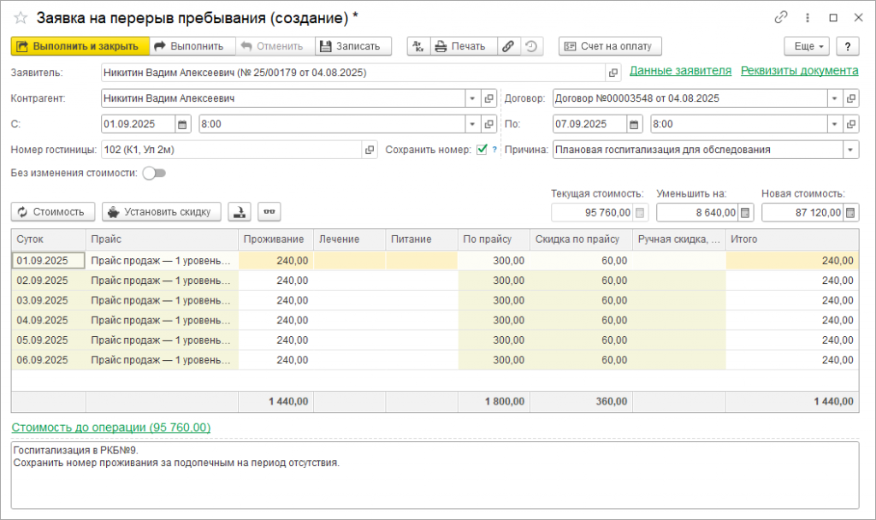Open calculator for Новая стоимость field
Screen dimensions: 876x520
[850, 213]
